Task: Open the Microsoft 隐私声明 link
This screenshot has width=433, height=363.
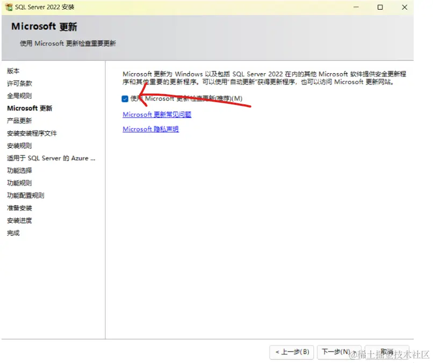Action: coord(150,129)
